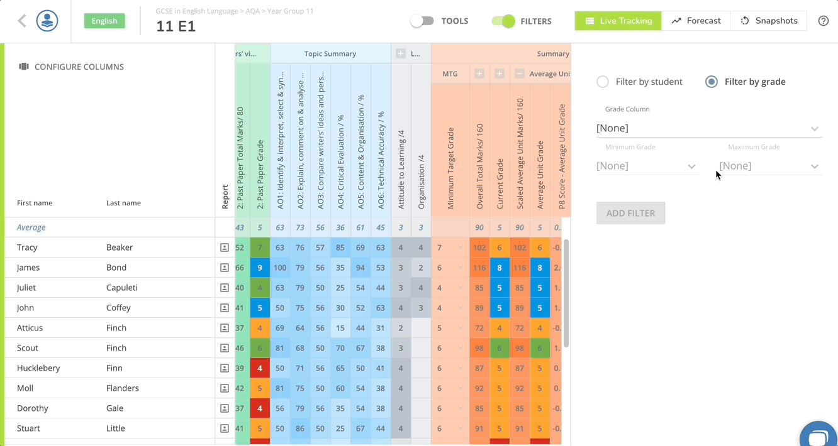Screen dimensions: 838x446
Task: Switch to the Forecast tab
Action: 696,21
